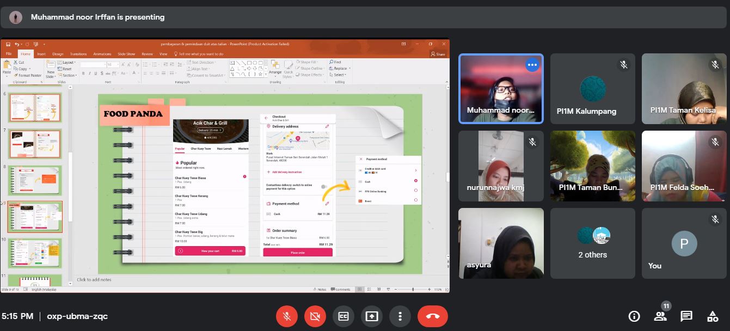730x331 pixels.
Task: Select the 2 others participant tile
Action: [592, 243]
